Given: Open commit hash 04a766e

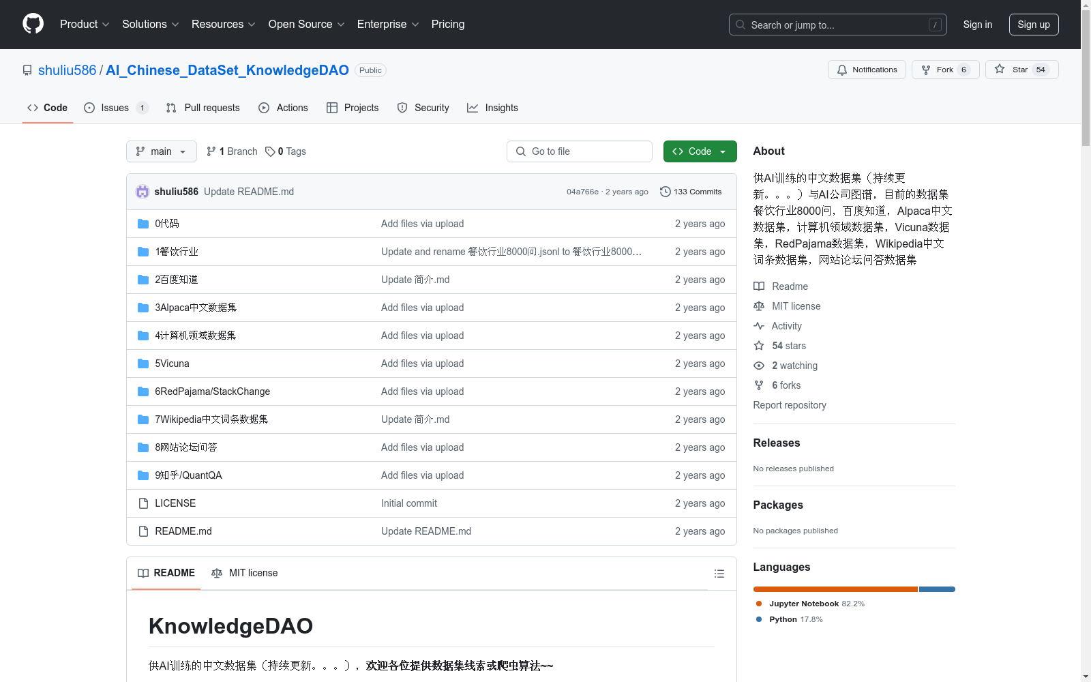Looking at the screenshot, I should click(582, 192).
